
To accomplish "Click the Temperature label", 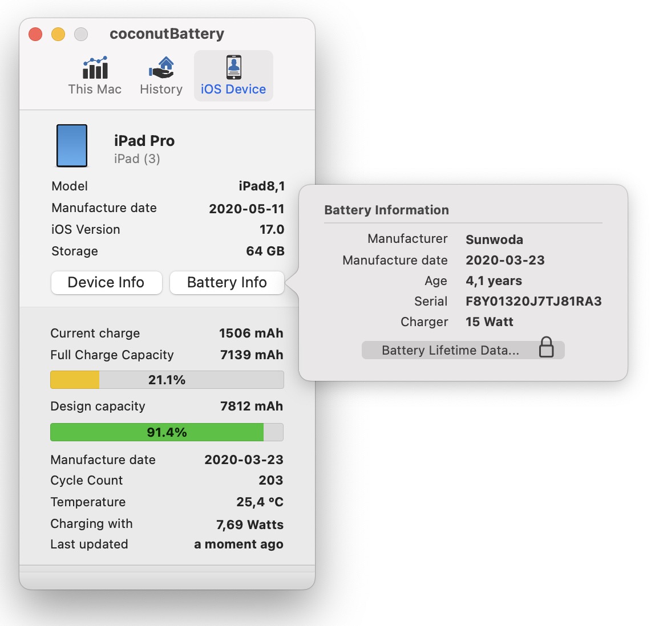I will (88, 502).
